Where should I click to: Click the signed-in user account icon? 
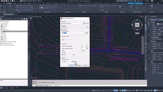click(135, 1)
